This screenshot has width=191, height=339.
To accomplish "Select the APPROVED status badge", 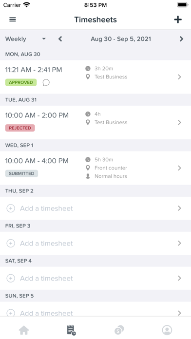I will pos(21,82).
